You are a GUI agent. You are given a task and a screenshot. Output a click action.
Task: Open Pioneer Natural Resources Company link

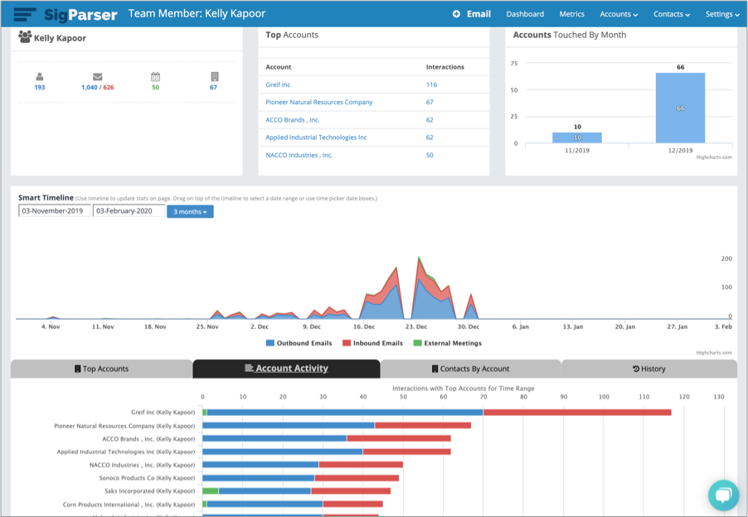(x=319, y=102)
